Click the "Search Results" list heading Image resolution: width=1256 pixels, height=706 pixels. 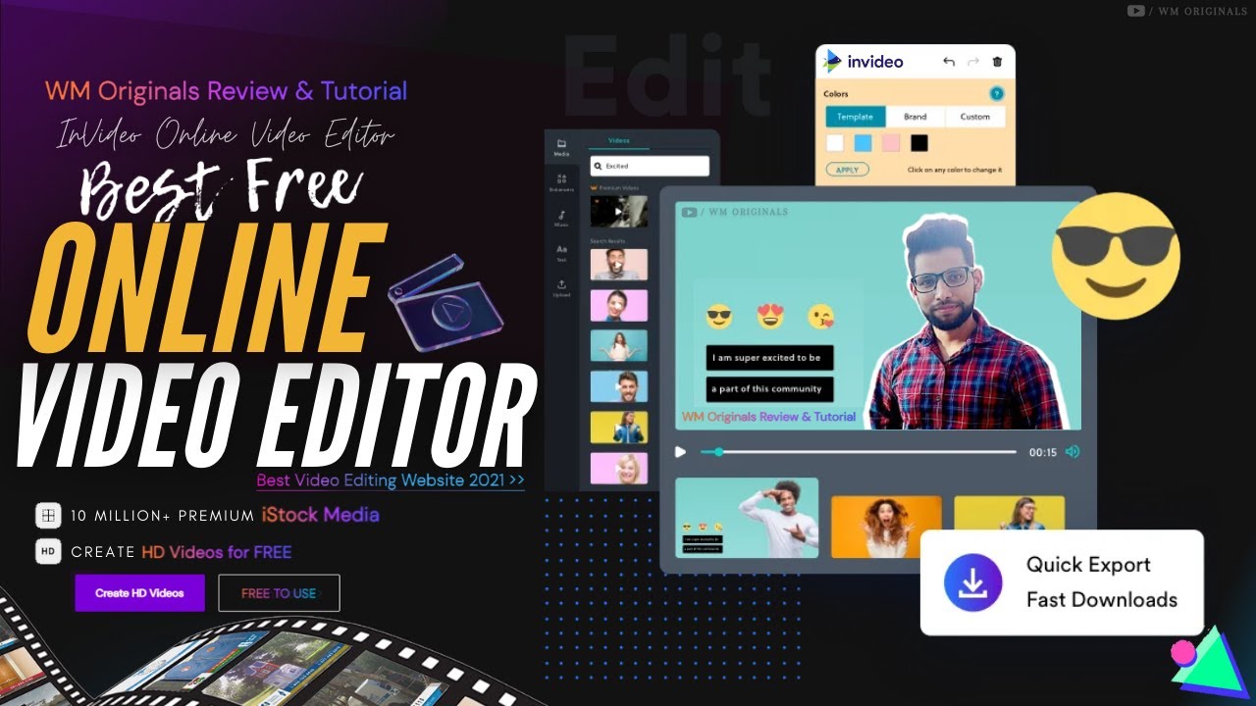click(608, 241)
